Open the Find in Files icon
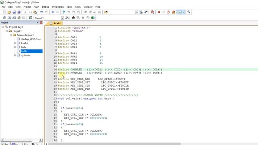The width and height of the screenshot is (258, 145). (106, 12)
